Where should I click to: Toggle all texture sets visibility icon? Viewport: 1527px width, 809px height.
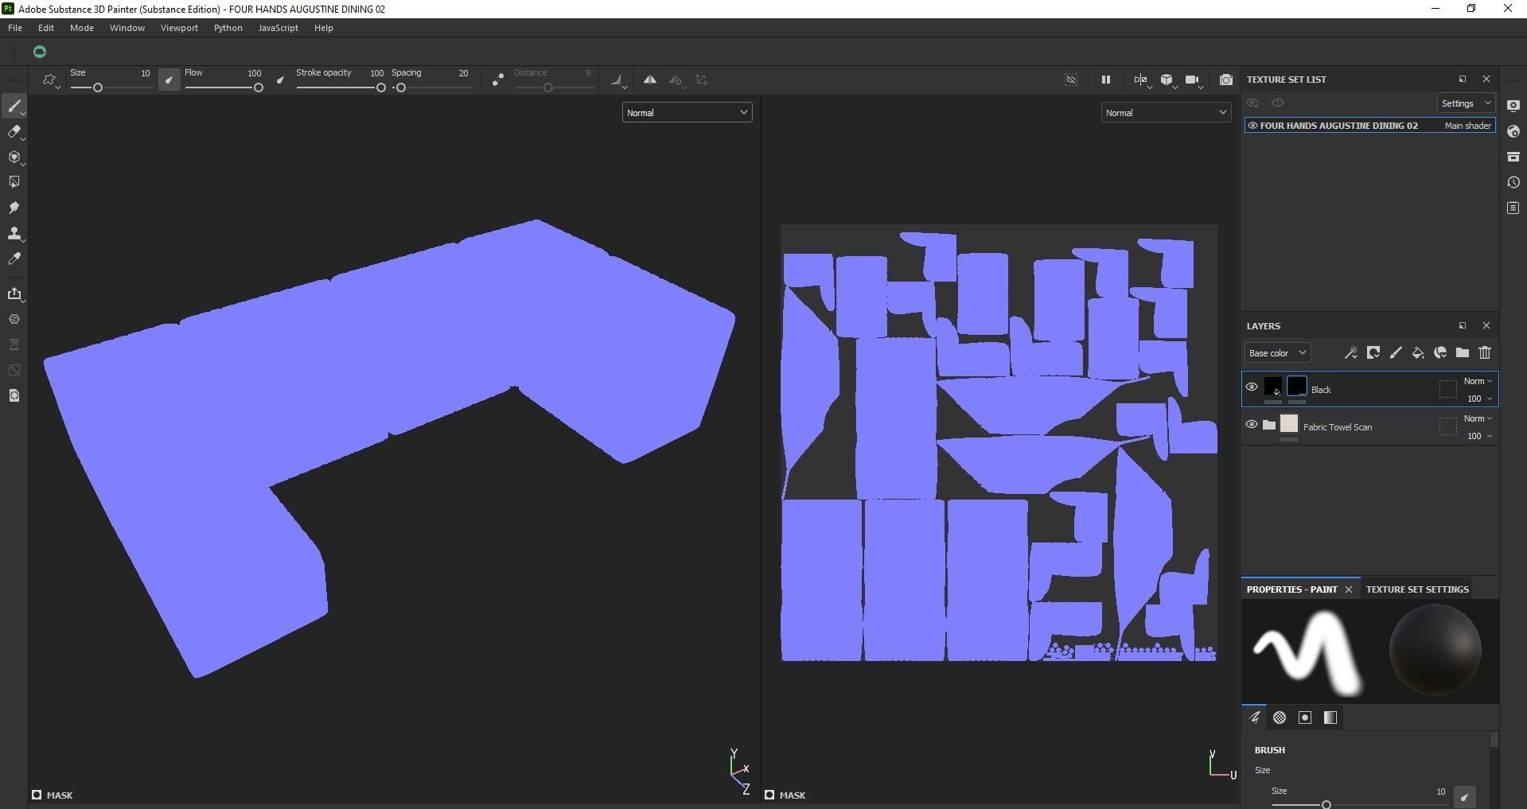pos(1252,103)
